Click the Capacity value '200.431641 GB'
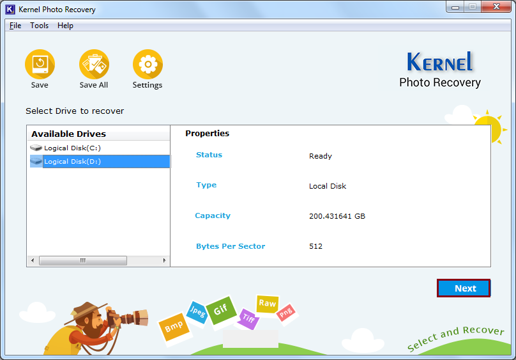 (x=337, y=216)
